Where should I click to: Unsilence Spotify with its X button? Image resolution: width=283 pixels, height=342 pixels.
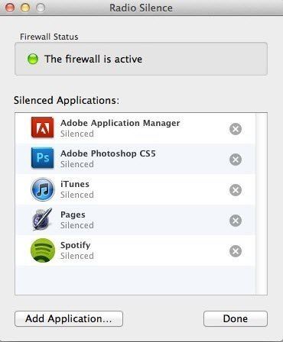tap(236, 251)
